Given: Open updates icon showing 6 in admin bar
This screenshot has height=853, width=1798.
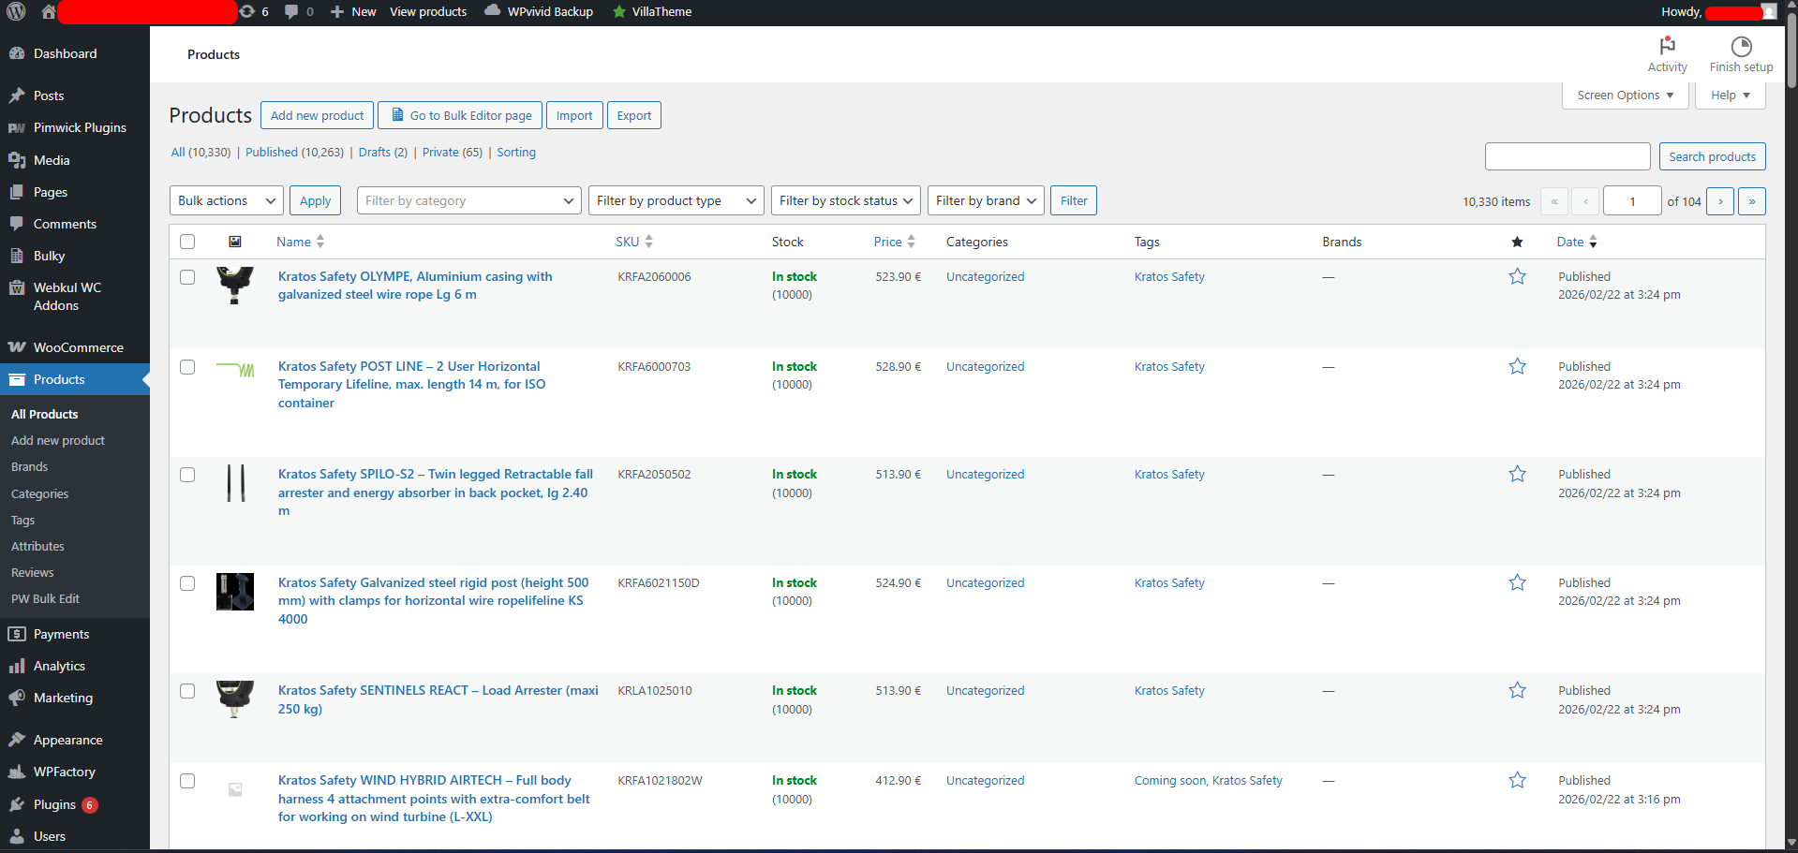Looking at the screenshot, I should point(248,12).
